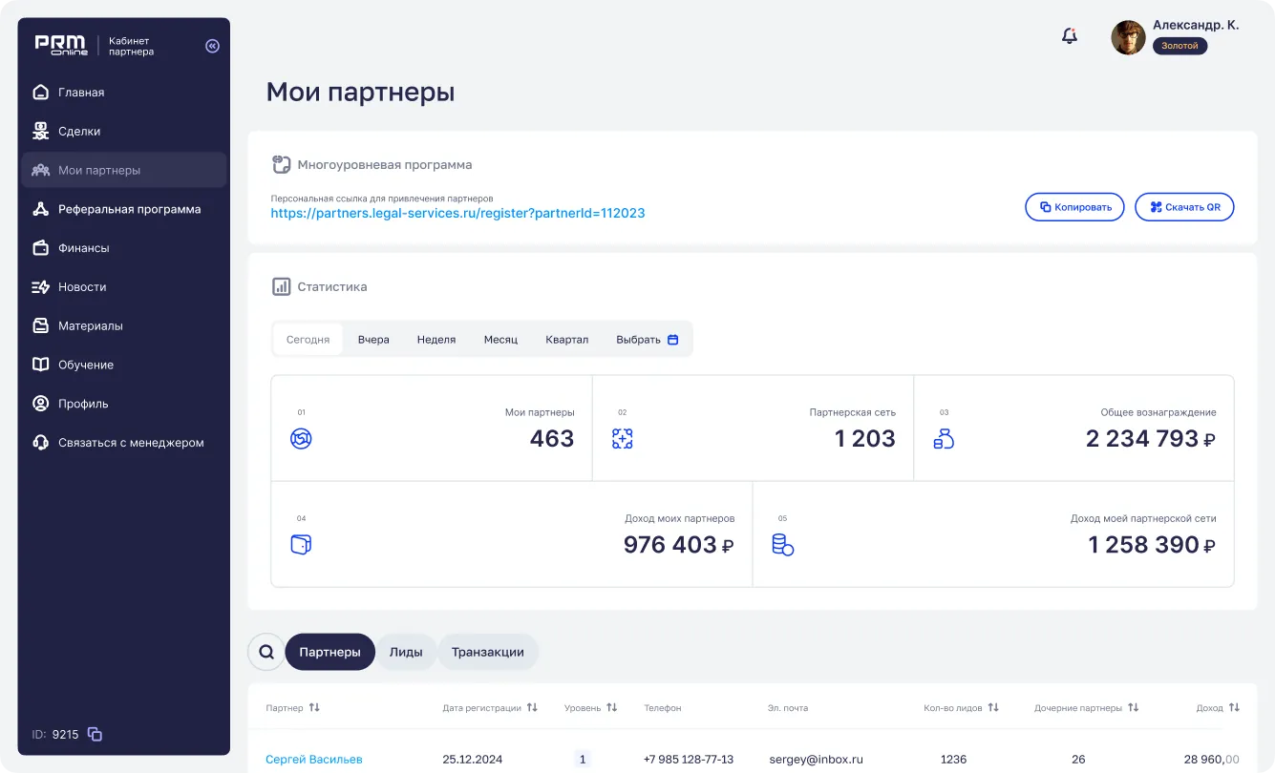The width and height of the screenshot is (1275, 773).
Task: Sort table by Дочерние партнеры
Action: click(x=1134, y=707)
